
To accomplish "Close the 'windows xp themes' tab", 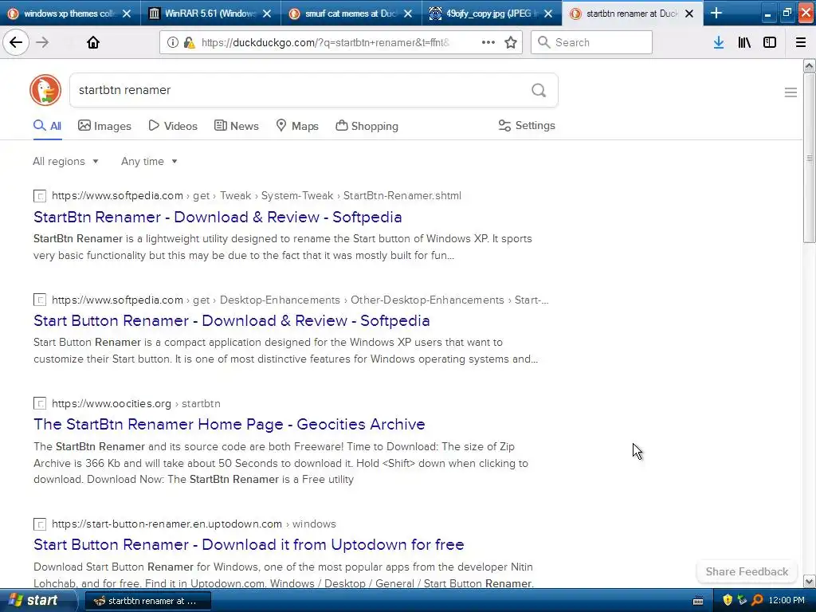I will [x=127, y=14].
